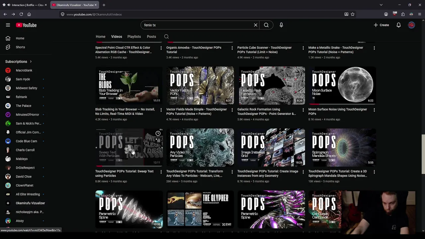The width and height of the screenshot is (425, 239).
Task: Open more options for Sweep Text video
Action: coord(161,172)
